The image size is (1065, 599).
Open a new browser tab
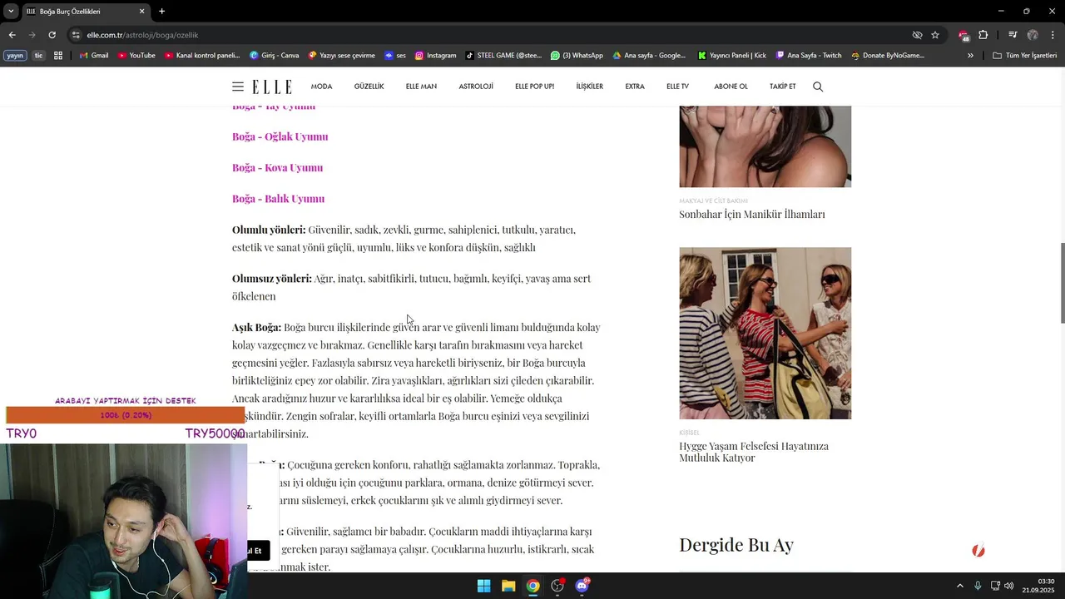coord(161,12)
